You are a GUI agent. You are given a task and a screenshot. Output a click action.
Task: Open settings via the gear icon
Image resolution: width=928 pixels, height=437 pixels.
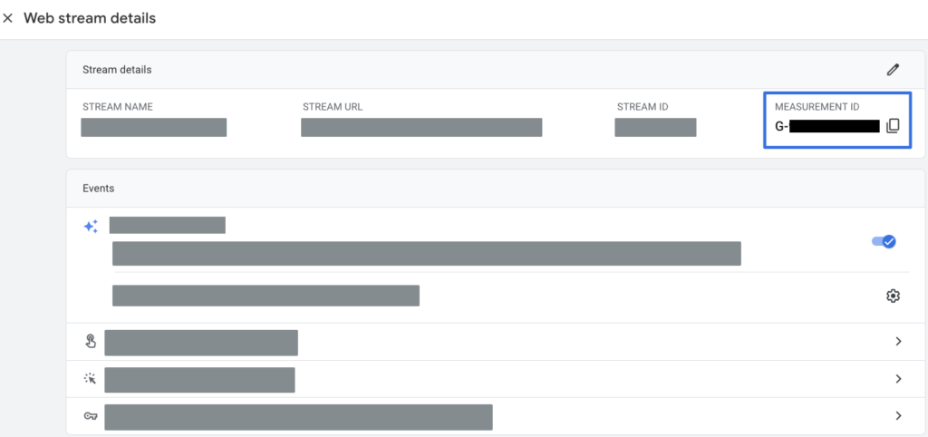click(x=893, y=296)
